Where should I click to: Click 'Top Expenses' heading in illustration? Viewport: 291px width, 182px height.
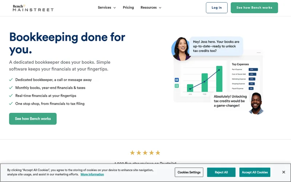pyautogui.click(x=240, y=64)
